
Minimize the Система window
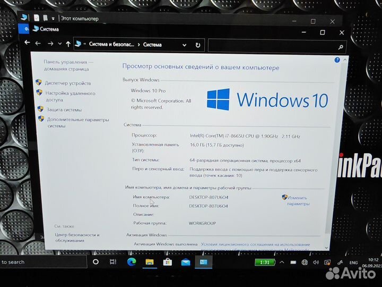(304, 32)
